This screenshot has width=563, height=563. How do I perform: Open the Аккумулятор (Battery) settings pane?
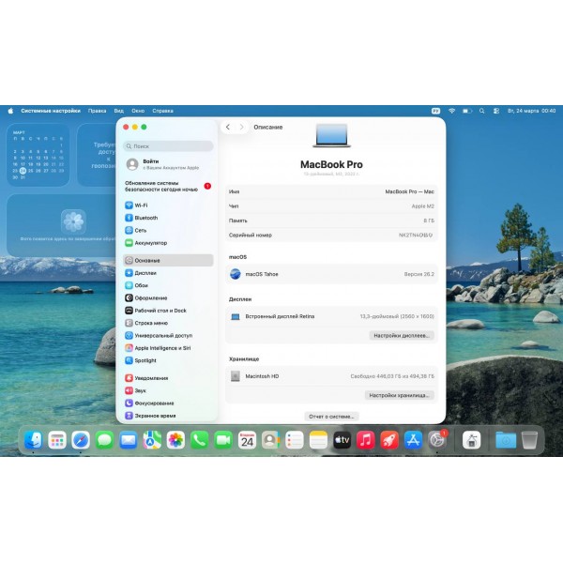click(x=150, y=242)
